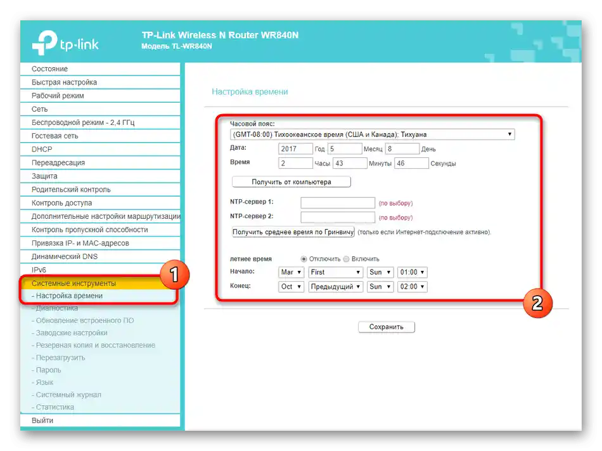Open the Диагностика submenu
602x451 pixels.
(x=55, y=308)
